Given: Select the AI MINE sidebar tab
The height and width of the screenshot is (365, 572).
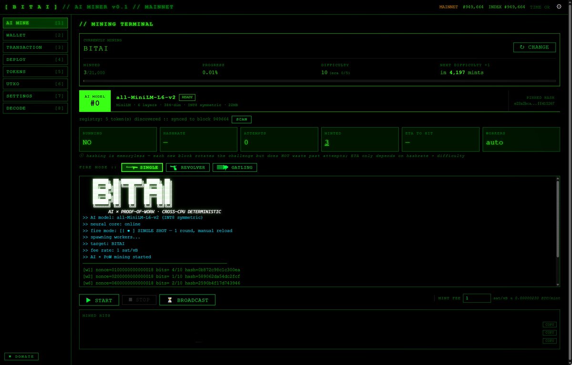Looking at the screenshot, I should point(35,23).
